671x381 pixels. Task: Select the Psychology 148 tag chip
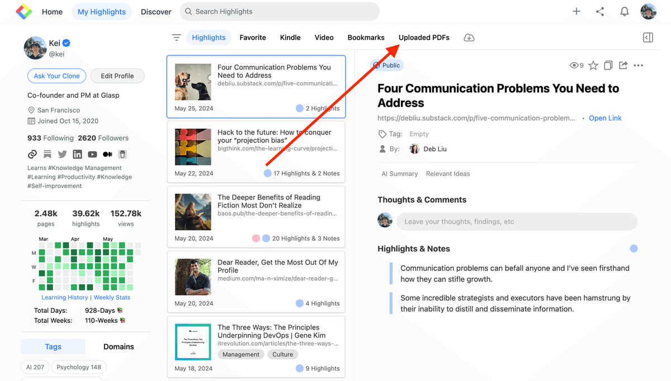pos(79,367)
